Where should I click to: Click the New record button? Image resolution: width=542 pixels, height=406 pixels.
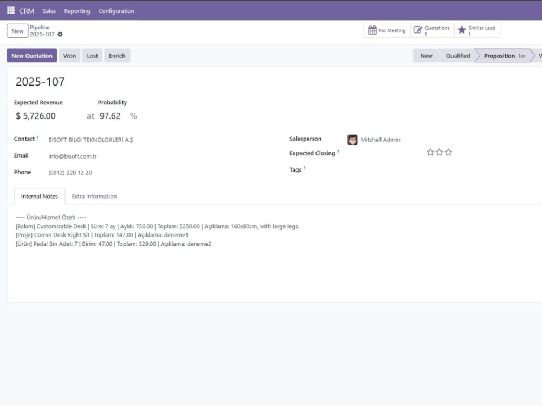coord(17,31)
